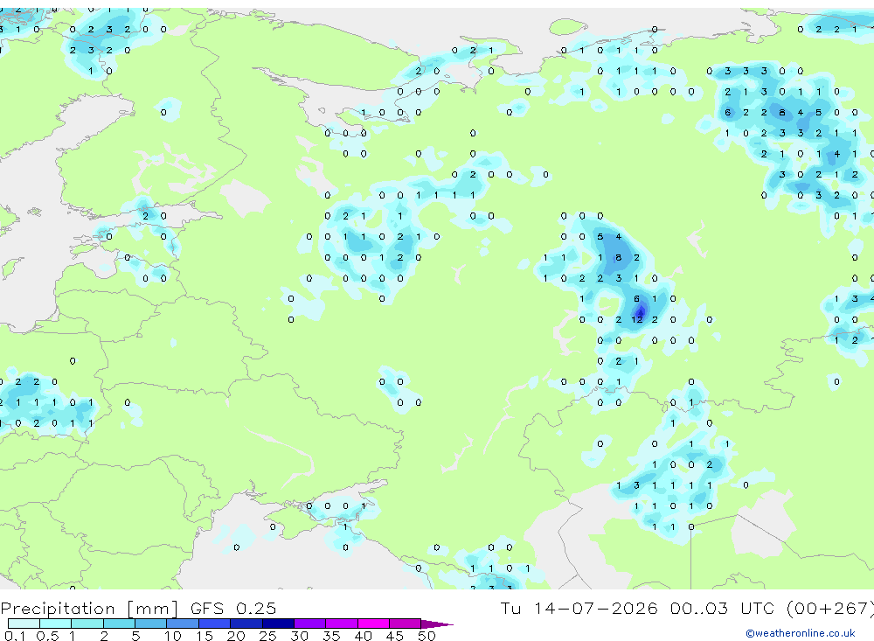Click the legend tick label '30'

pyautogui.click(x=299, y=636)
